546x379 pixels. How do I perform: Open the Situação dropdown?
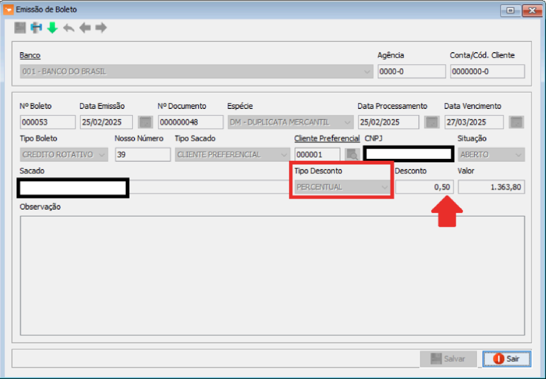[x=518, y=155]
